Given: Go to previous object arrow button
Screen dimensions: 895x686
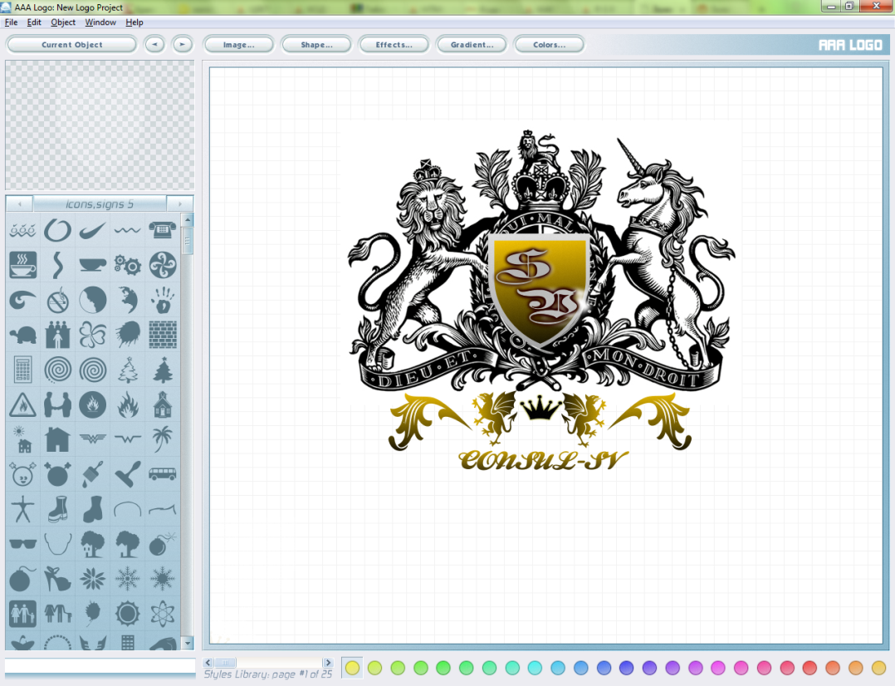Looking at the screenshot, I should click(154, 45).
